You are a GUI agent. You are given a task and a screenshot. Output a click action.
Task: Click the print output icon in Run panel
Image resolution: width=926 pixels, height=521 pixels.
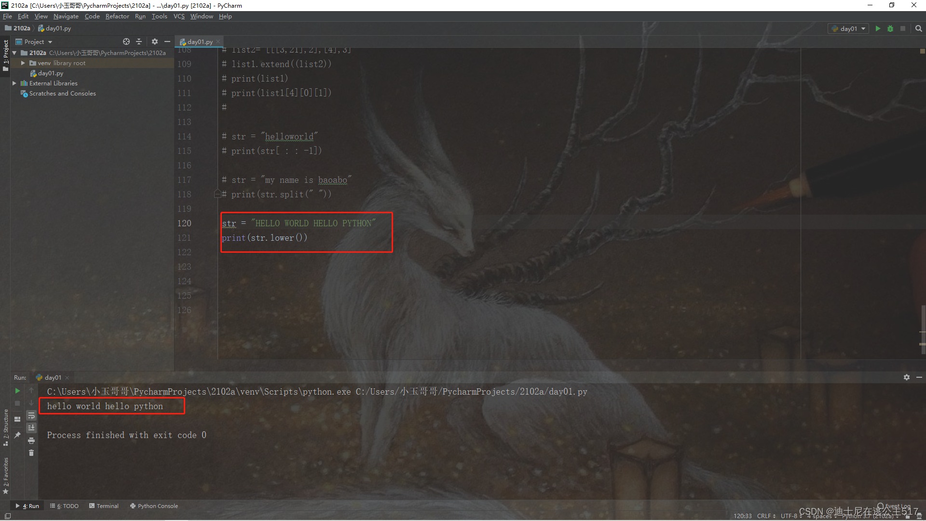[x=31, y=440]
